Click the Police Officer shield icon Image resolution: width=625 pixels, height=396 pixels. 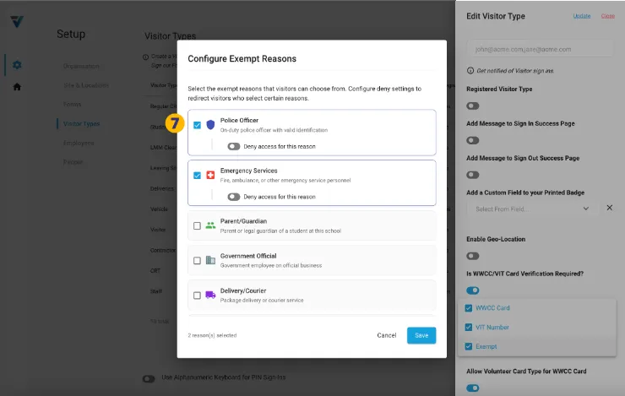click(x=210, y=125)
